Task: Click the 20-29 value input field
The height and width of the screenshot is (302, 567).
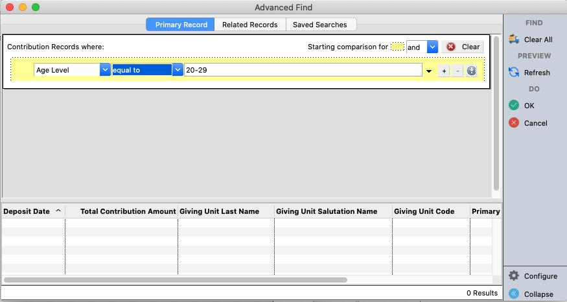Action: (303, 70)
